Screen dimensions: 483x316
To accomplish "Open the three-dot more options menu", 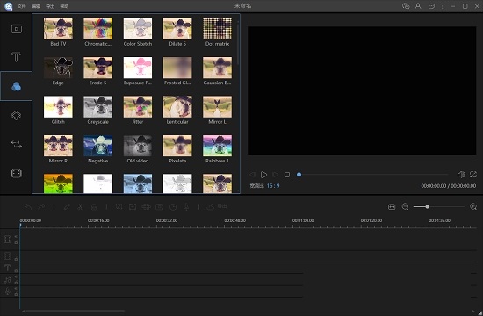I will pyautogui.click(x=443, y=6).
